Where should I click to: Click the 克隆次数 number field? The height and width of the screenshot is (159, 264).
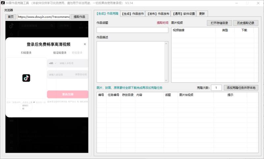tap(216, 88)
